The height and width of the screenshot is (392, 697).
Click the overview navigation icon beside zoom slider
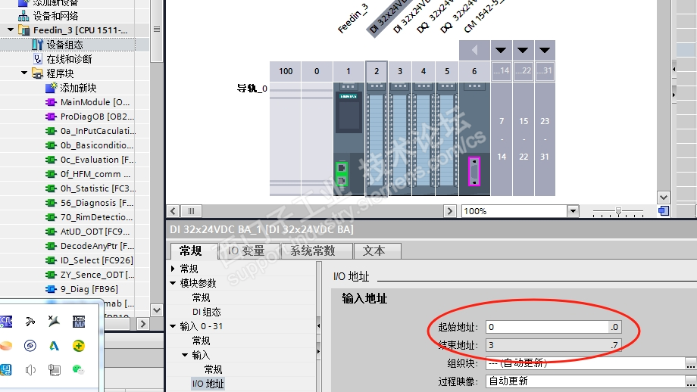(x=664, y=211)
